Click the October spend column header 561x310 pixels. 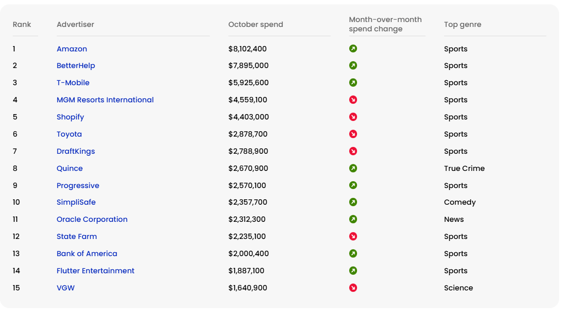point(256,24)
